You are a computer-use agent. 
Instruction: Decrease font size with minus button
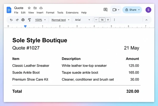(96, 20)
